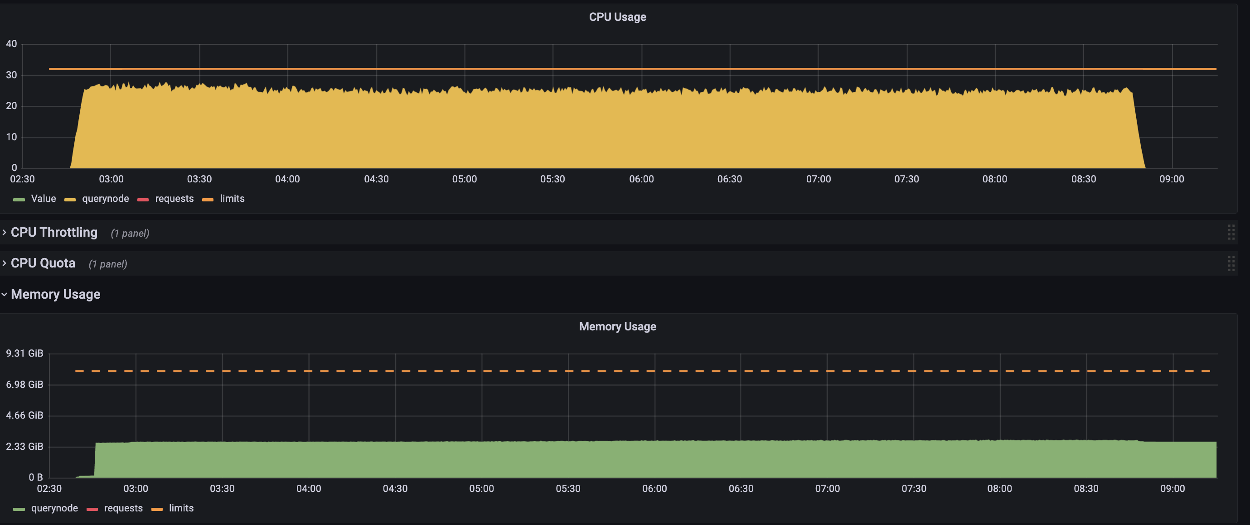
Task: Expand the CPU Quota row
Action: [x=43, y=263]
